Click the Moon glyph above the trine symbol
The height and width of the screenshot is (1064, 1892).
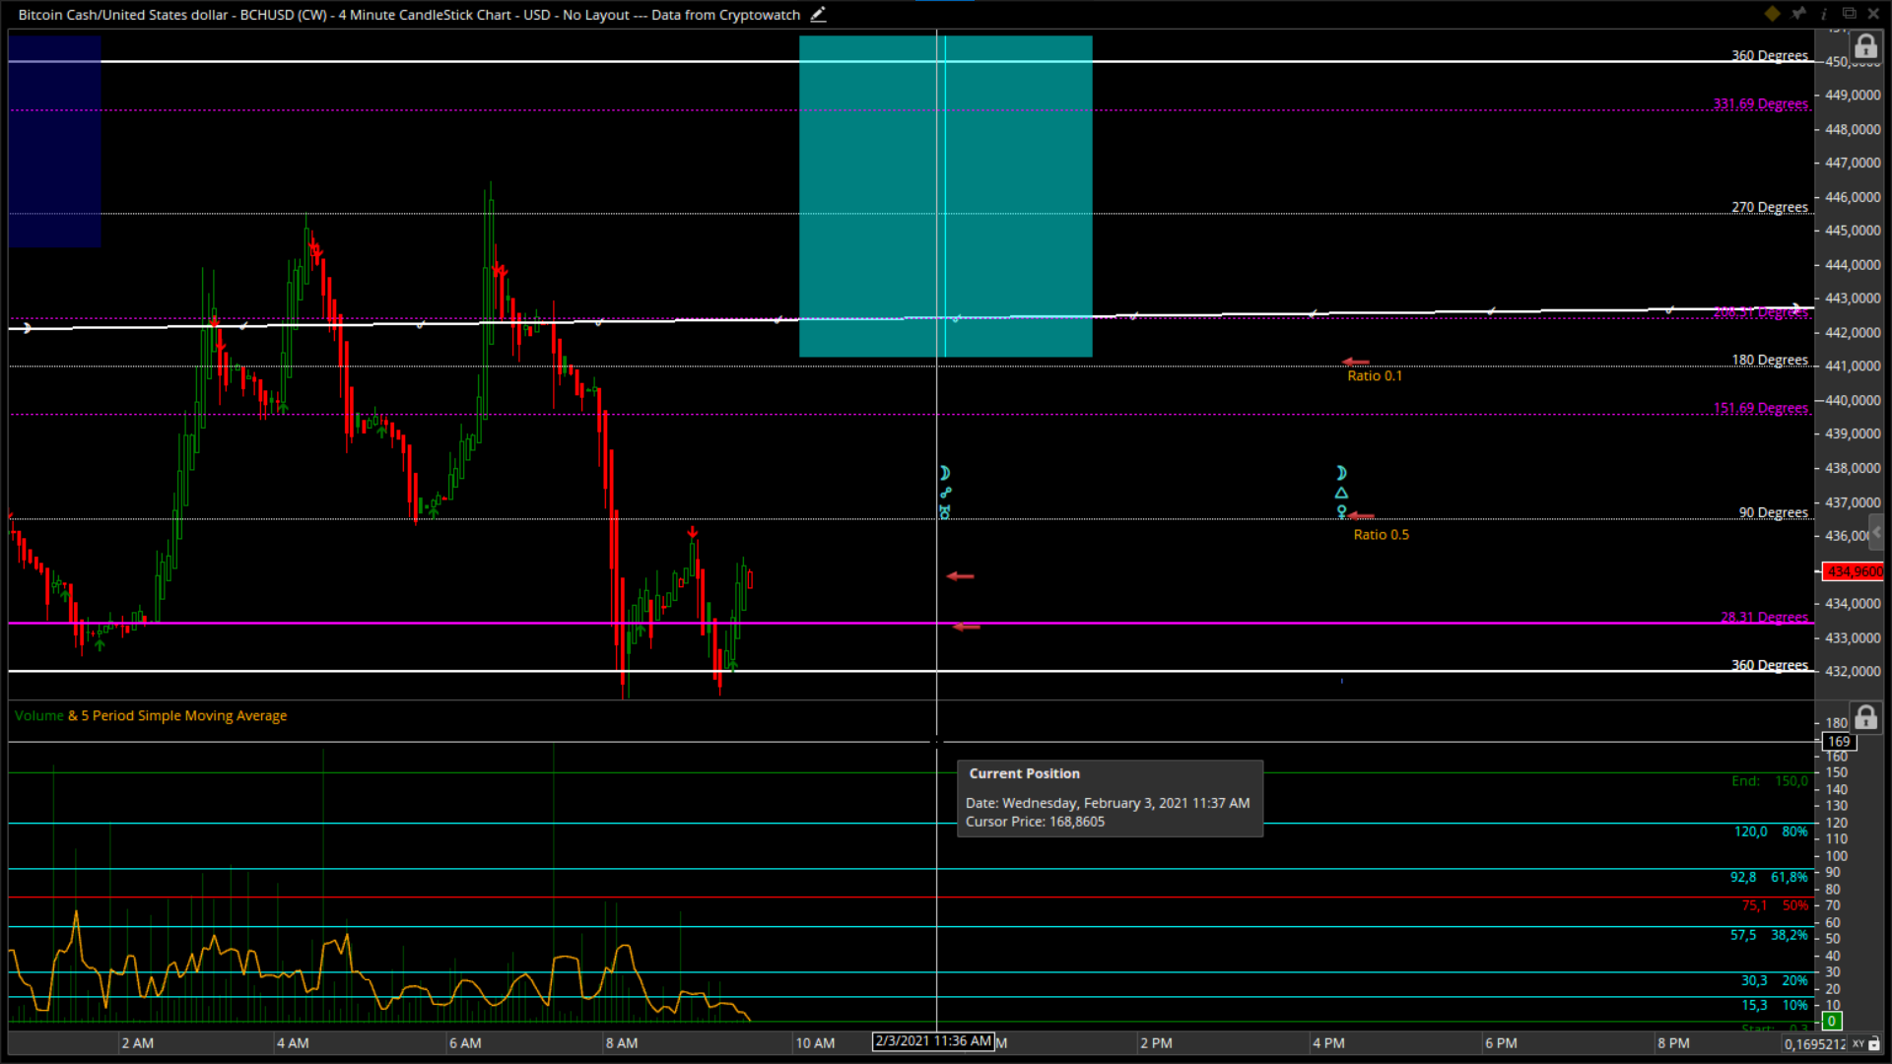click(1341, 473)
